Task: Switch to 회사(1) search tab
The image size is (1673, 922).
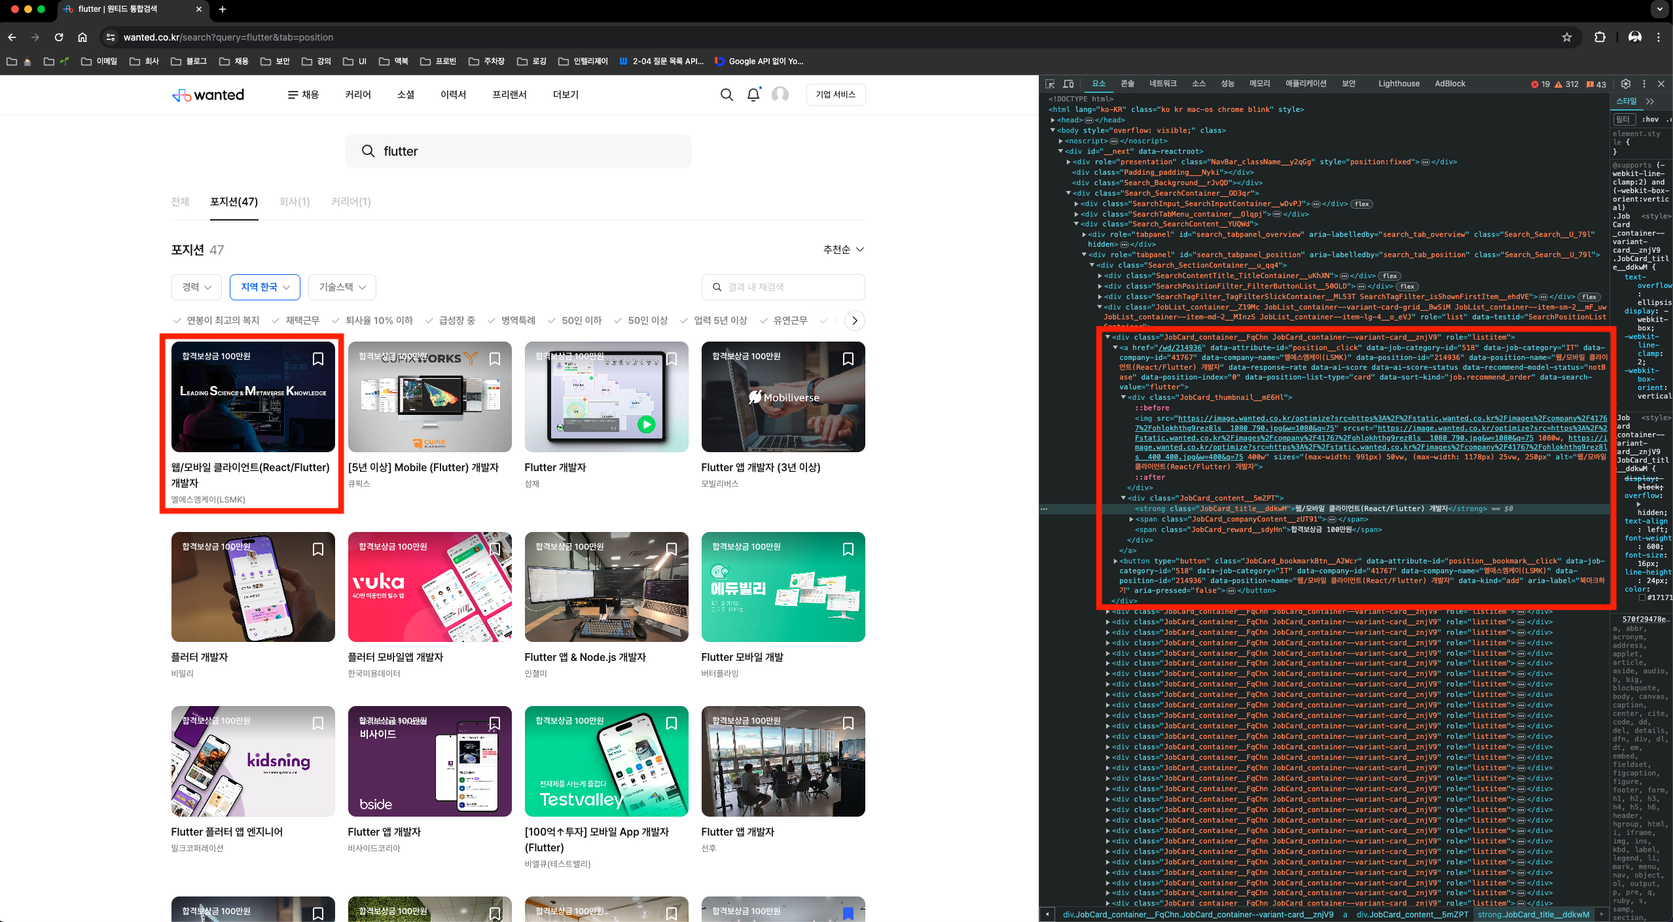Action: (x=295, y=202)
